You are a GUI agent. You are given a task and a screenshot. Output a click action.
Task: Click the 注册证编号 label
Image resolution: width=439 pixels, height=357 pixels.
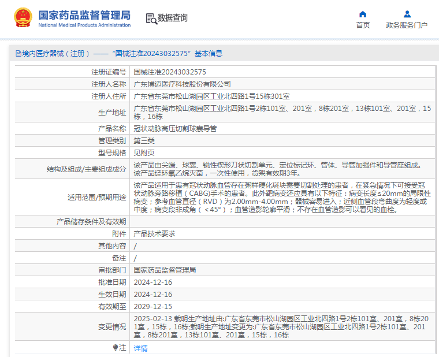pos(109,72)
